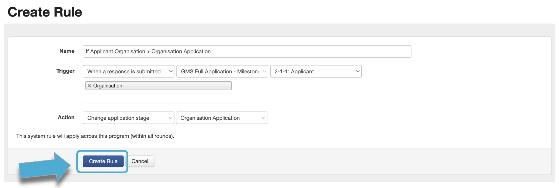Cancel the rule creation
This screenshot has height=188, width=559.
(x=140, y=161)
